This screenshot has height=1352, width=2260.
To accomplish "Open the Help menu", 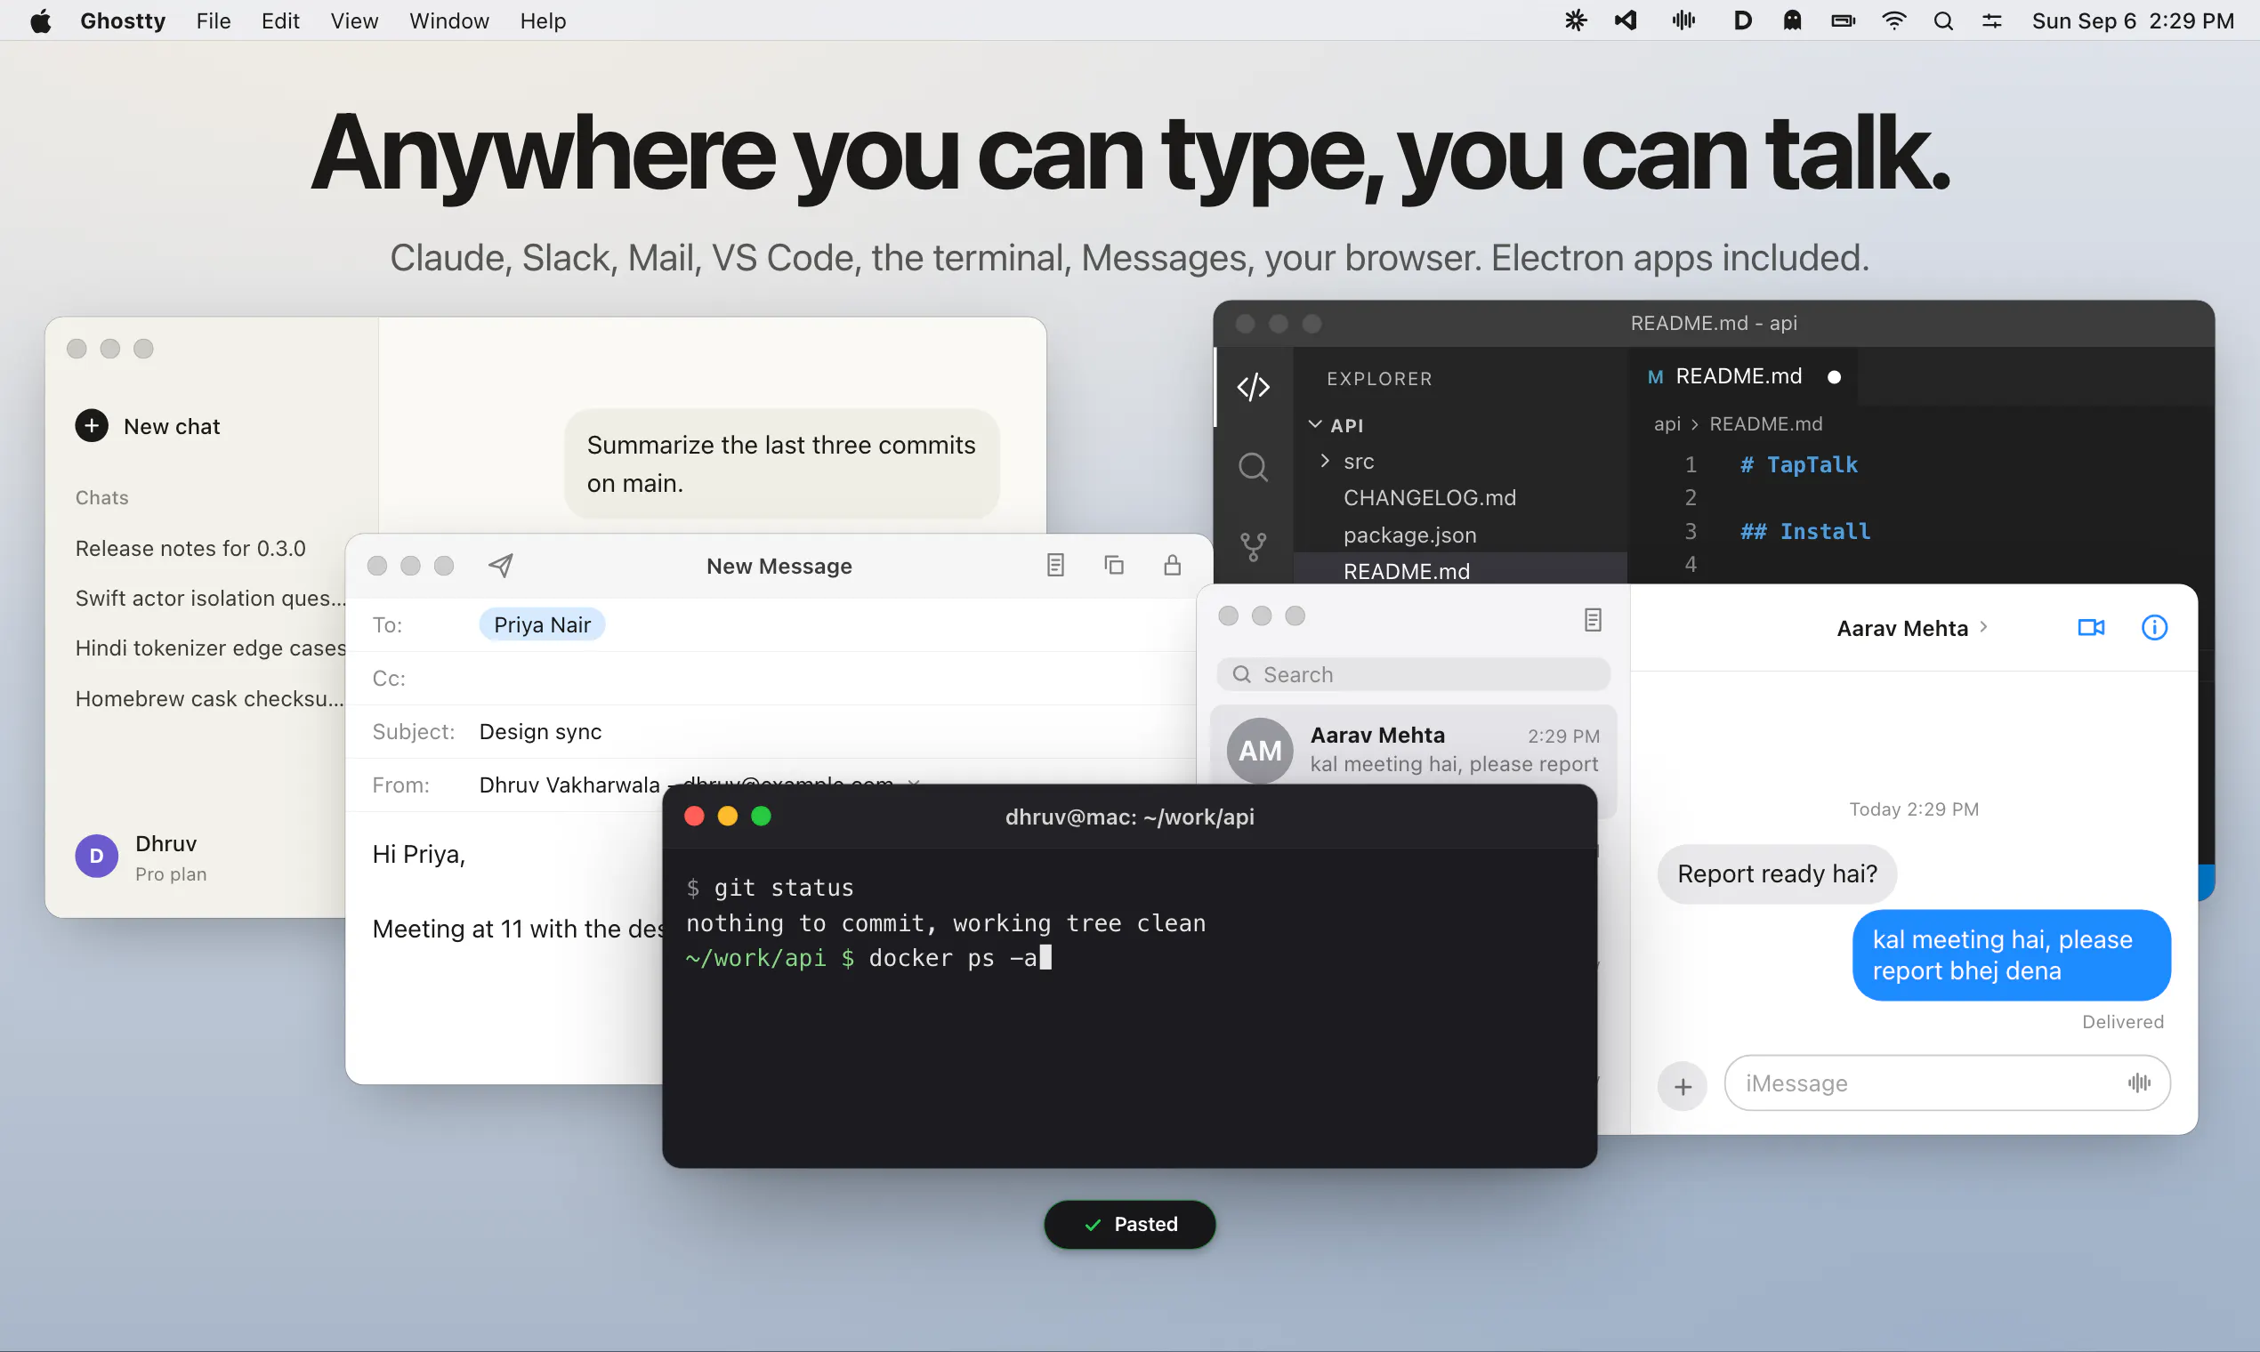I will pos(543,20).
